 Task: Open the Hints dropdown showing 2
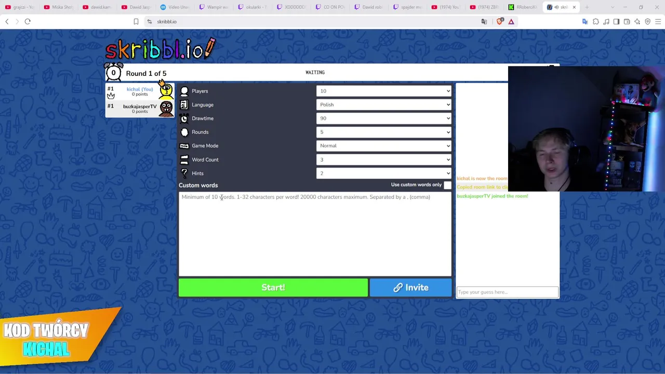(383, 173)
